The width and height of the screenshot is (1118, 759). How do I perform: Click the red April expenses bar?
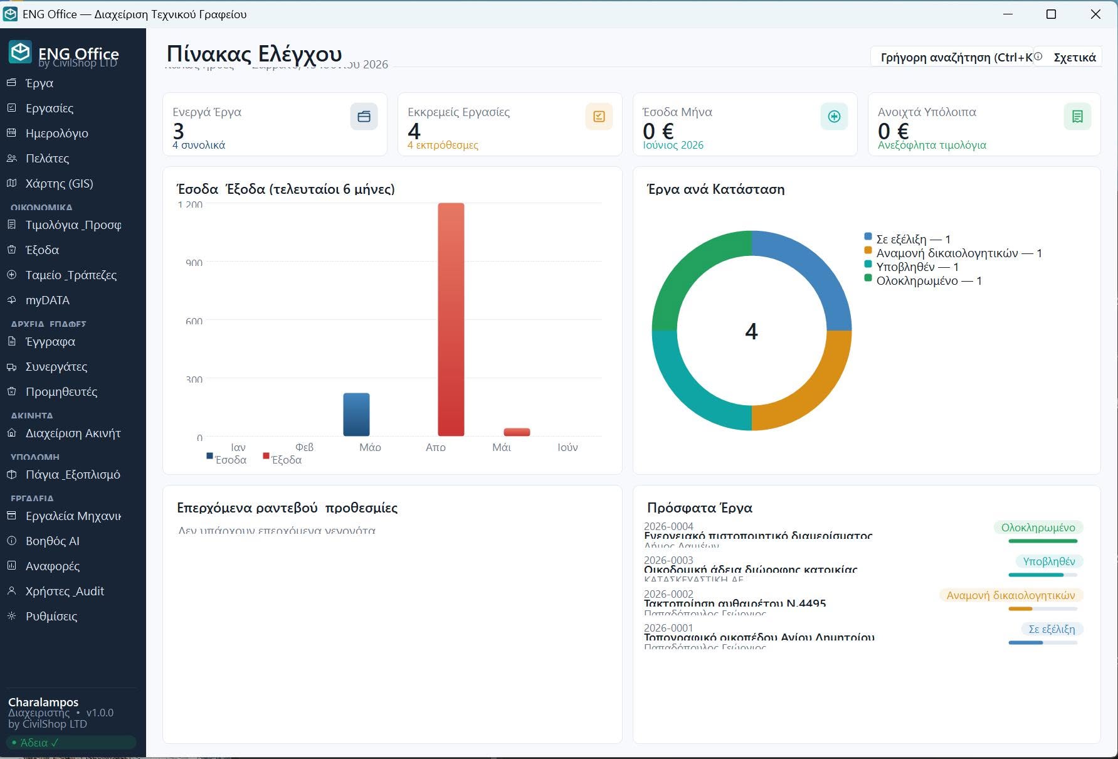pos(451,319)
